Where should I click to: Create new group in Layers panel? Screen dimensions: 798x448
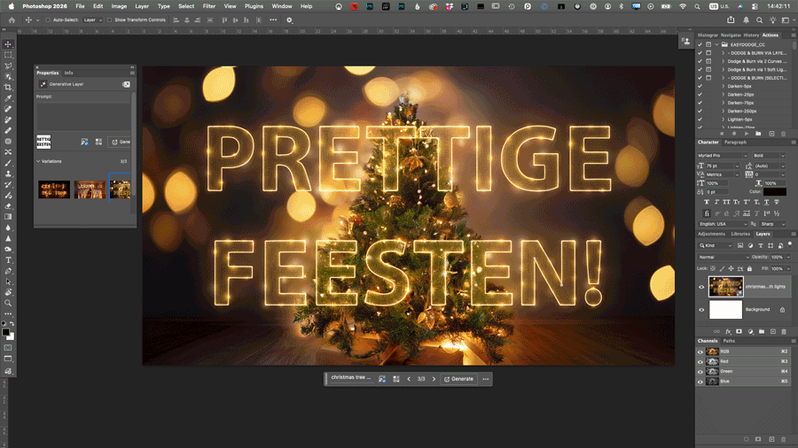[x=762, y=332]
